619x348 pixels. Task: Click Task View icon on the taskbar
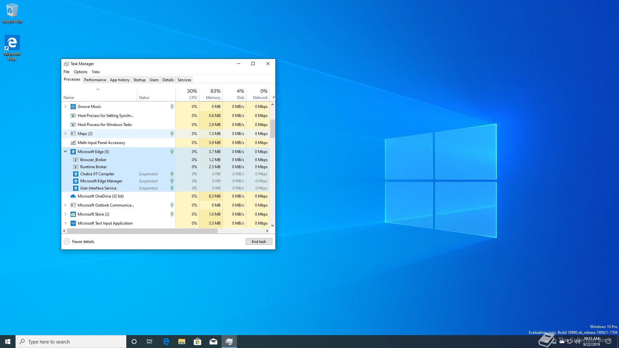(150, 342)
